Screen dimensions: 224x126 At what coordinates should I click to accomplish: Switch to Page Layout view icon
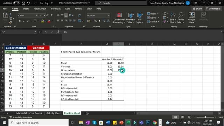coord(183,117)
